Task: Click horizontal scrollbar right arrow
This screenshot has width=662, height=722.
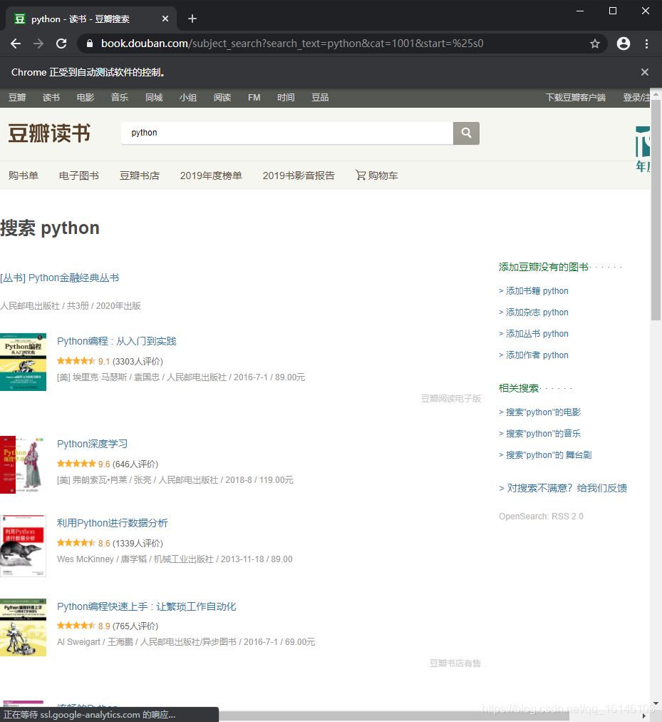Action: point(644,716)
